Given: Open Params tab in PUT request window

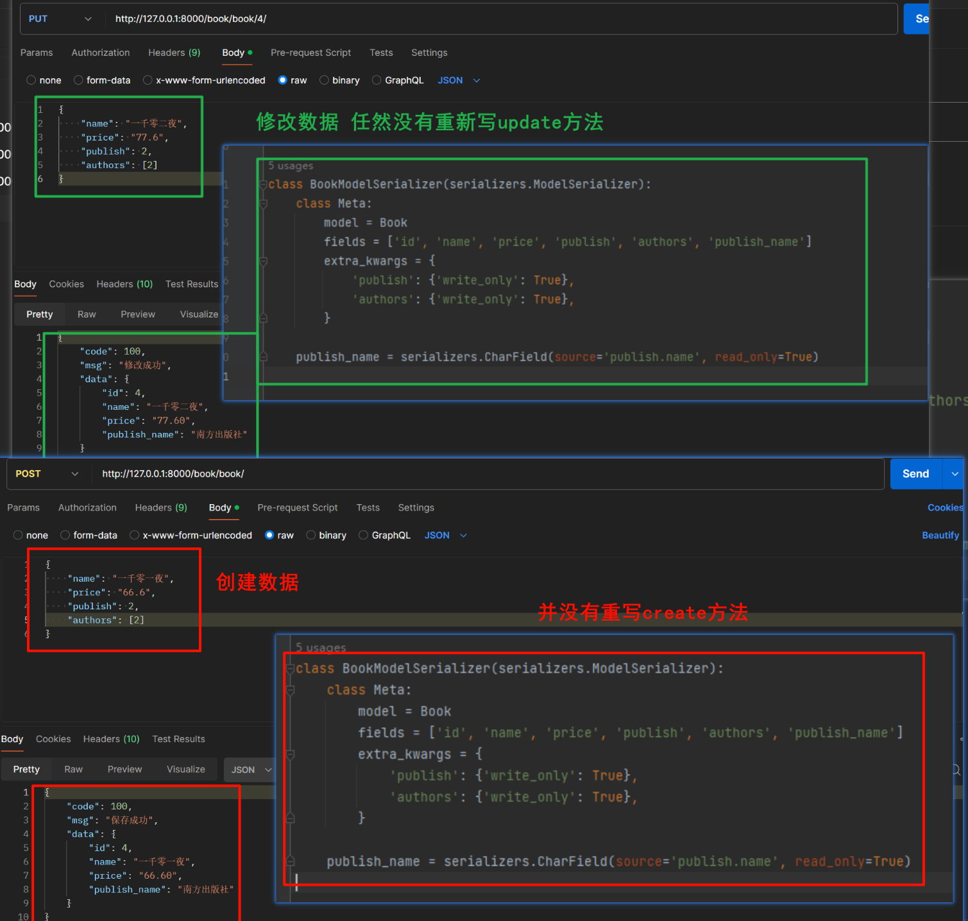Looking at the screenshot, I should tap(37, 53).
